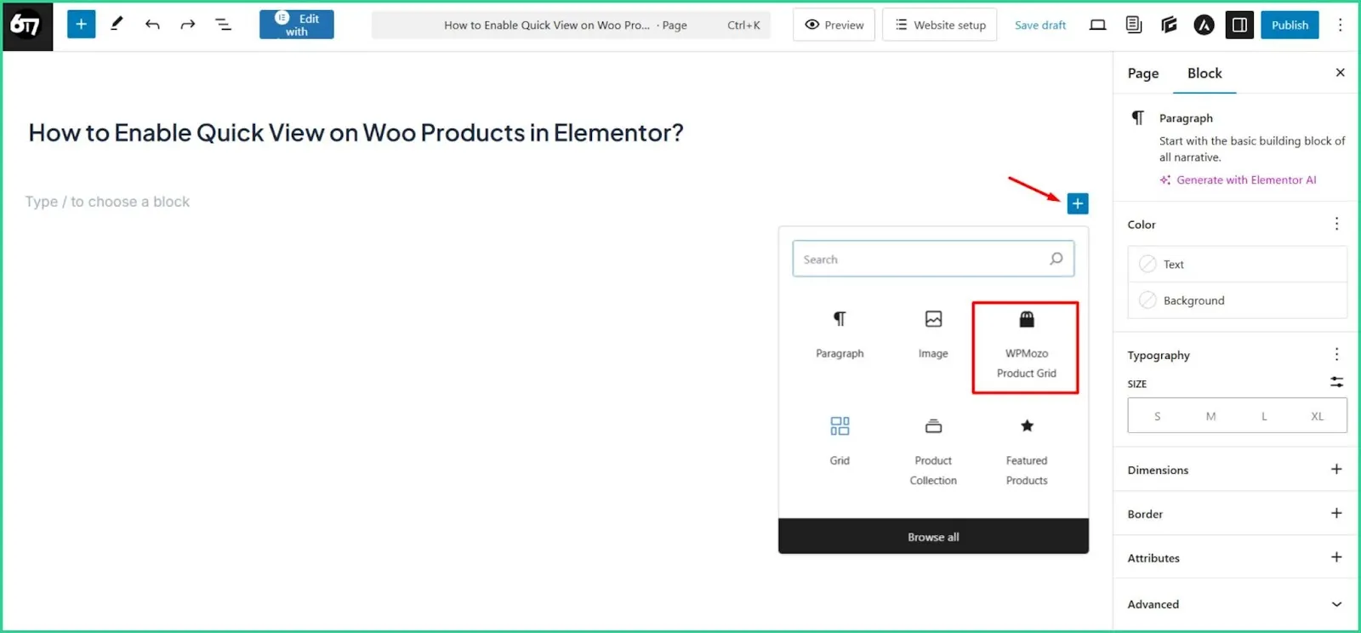The width and height of the screenshot is (1361, 633).
Task: Click the page title heading
Action: coord(356,133)
